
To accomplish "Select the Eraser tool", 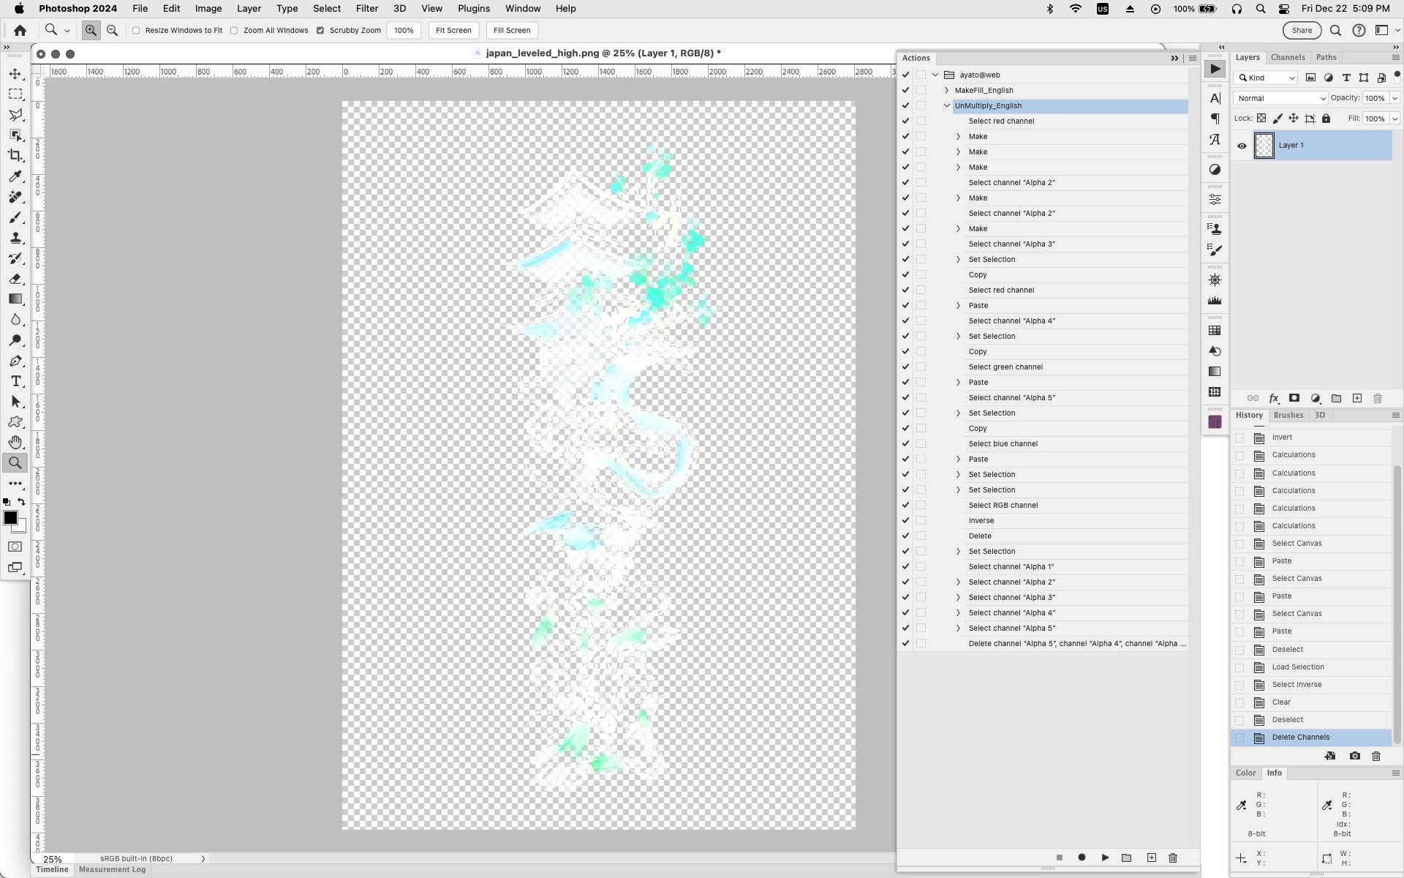I will click(15, 279).
